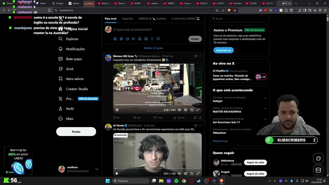Screen dimensions: 329x185
Task: Open more options on Manaus Mil Grau post
Action: (x=200, y=56)
